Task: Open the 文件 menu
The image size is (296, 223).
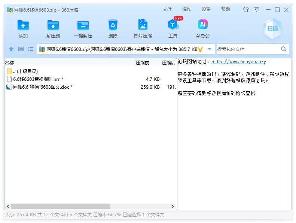Action: (167, 9)
